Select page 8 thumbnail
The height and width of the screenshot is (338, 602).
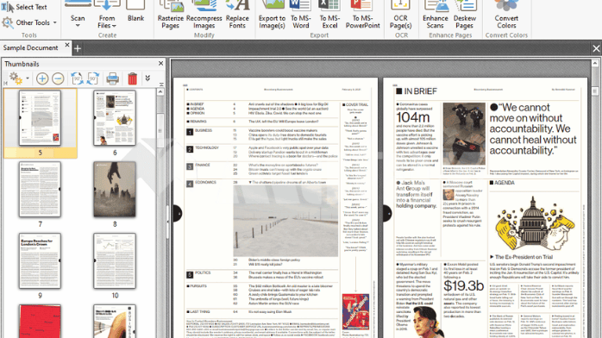tap(115, 189)
